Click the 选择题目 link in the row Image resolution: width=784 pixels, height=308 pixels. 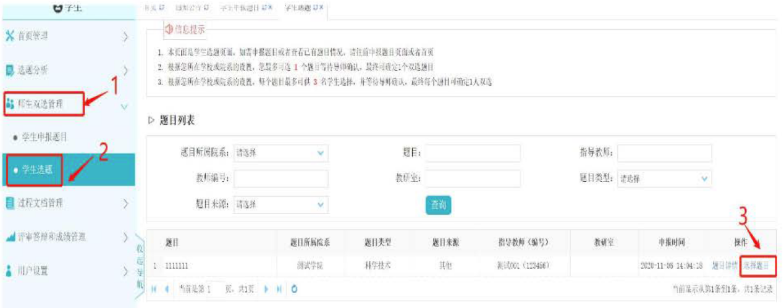tap(757, 265)
